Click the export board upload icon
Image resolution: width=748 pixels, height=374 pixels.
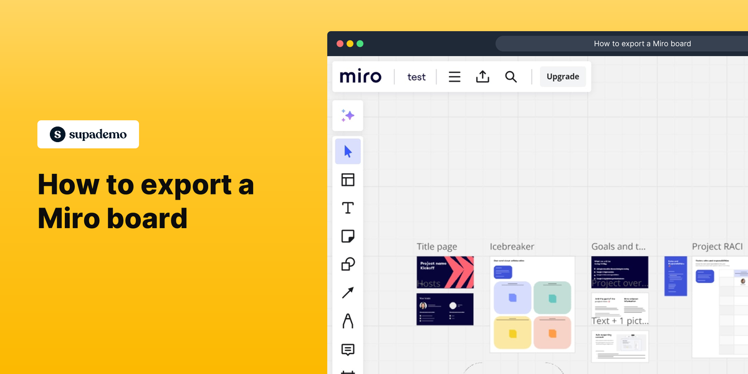(482, 77)
